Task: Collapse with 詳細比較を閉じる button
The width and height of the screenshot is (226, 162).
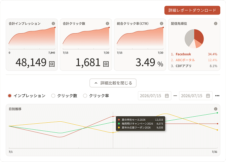Action: (x=113, y=83)
